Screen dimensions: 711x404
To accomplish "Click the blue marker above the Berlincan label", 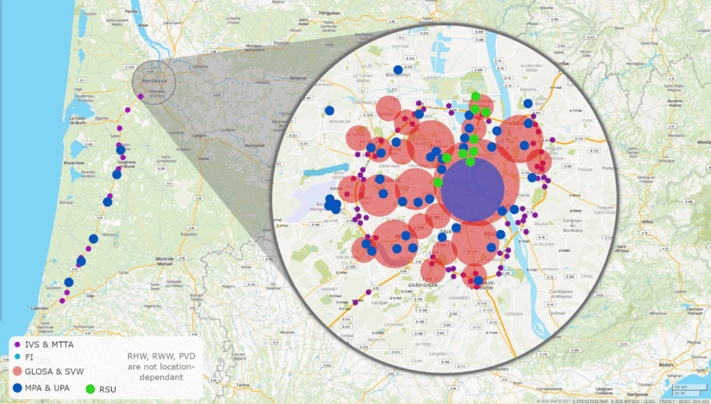I will pyautogui.click(x=330, y=110).
